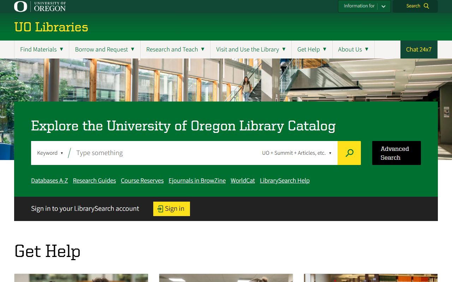Click the Explore the University of Oregon Library Catalog heading
The height and width of the screenshot is (282, 452).
(x=183, y=126)
